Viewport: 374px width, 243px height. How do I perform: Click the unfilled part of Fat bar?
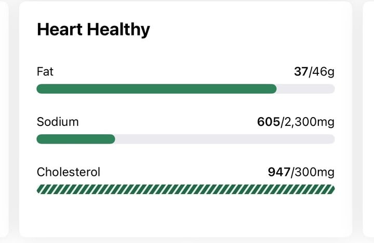coord(306,89)
